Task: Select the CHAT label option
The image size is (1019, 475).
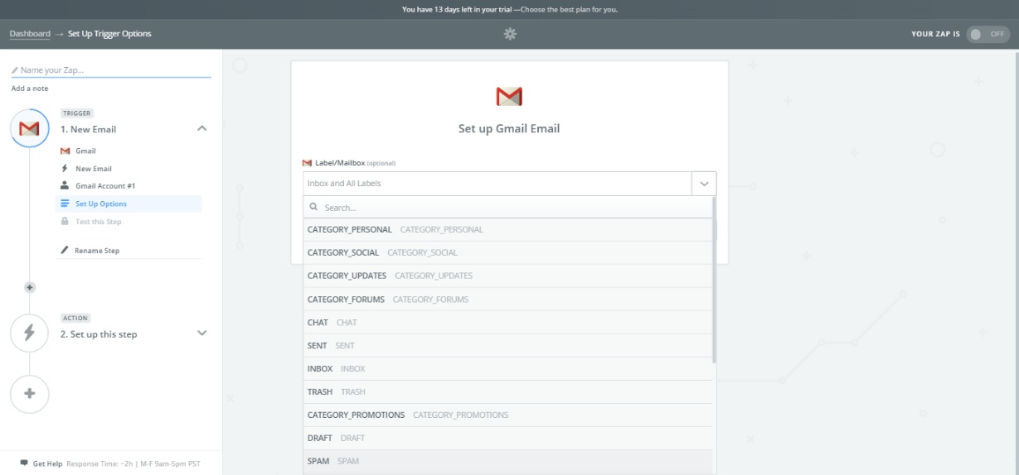Action: click(x=507, y=322)
